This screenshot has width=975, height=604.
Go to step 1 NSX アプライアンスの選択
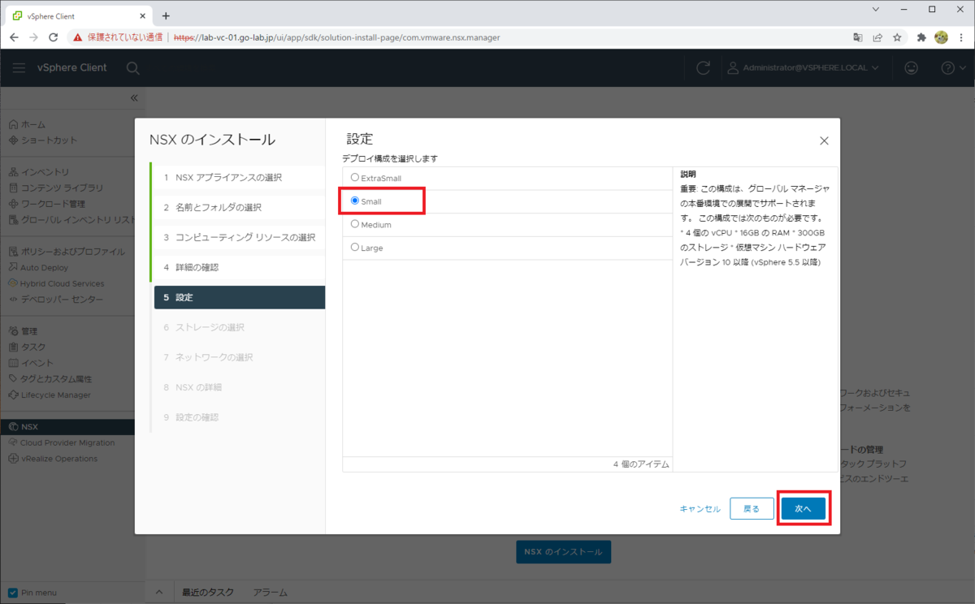tap(237, 178)
